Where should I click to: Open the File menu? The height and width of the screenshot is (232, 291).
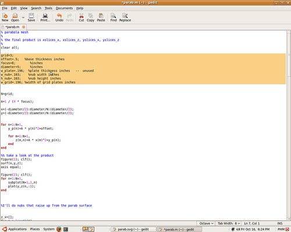[5, 8]
